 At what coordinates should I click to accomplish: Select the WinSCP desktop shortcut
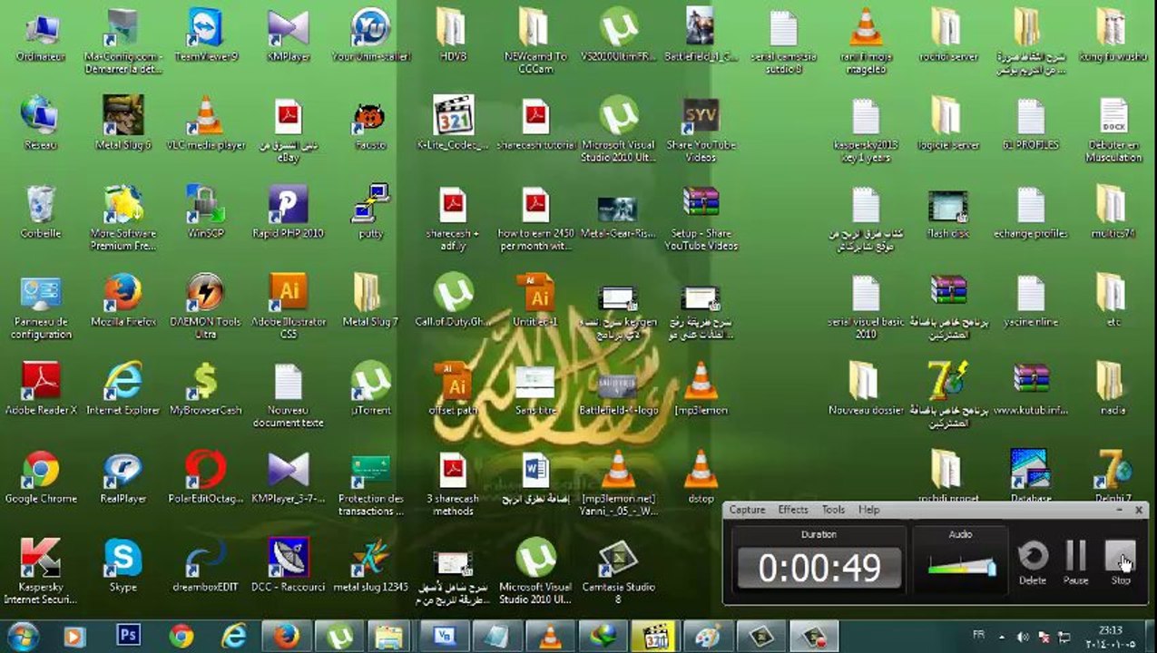(x=206, y=211)
